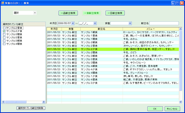
Task: Click the 選択されている献立 list header
Action: (x=24, y=24)
